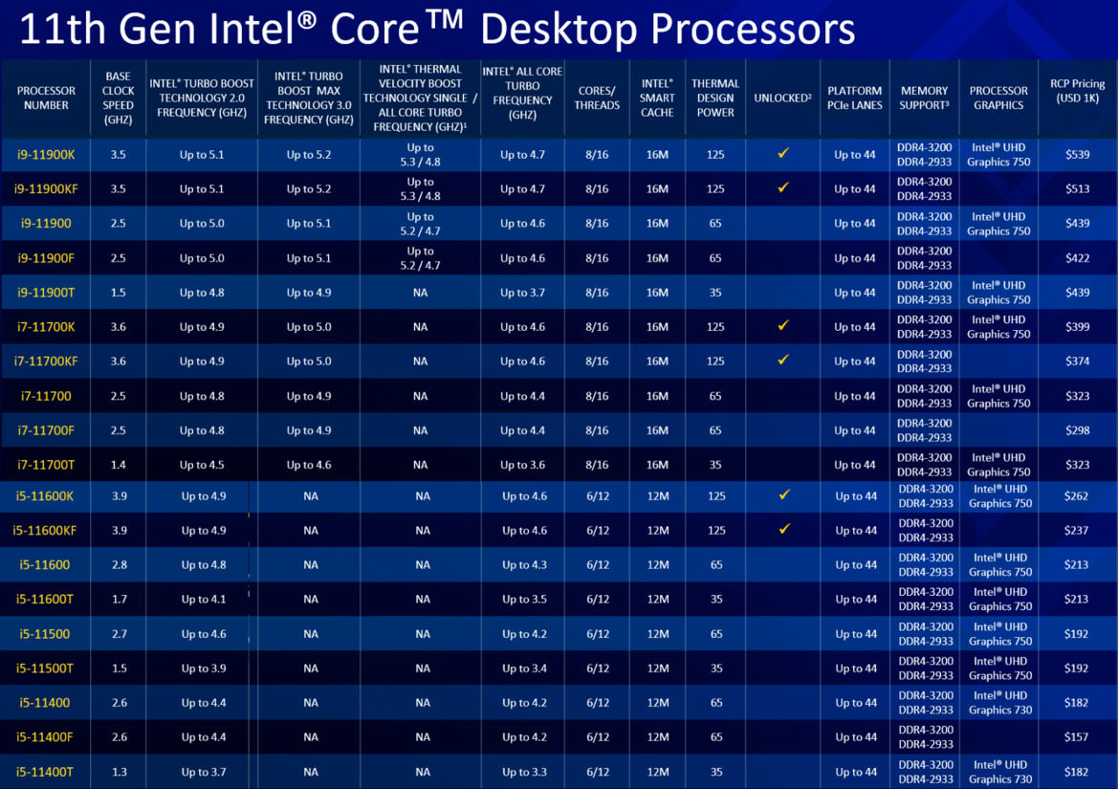
Task: Click the 35 TDP value for i7-11700T
Action: tap(715, 465)
